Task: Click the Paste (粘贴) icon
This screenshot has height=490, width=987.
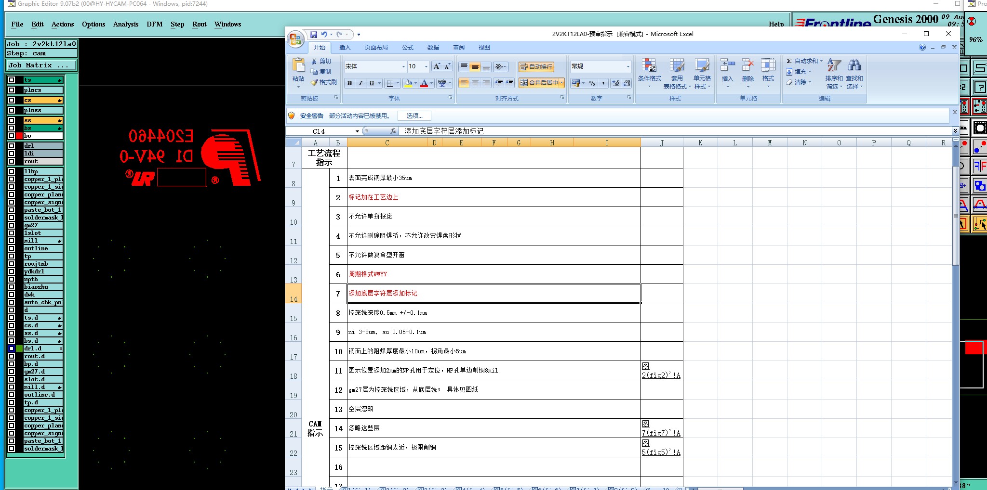Action: tap(298, 66)
